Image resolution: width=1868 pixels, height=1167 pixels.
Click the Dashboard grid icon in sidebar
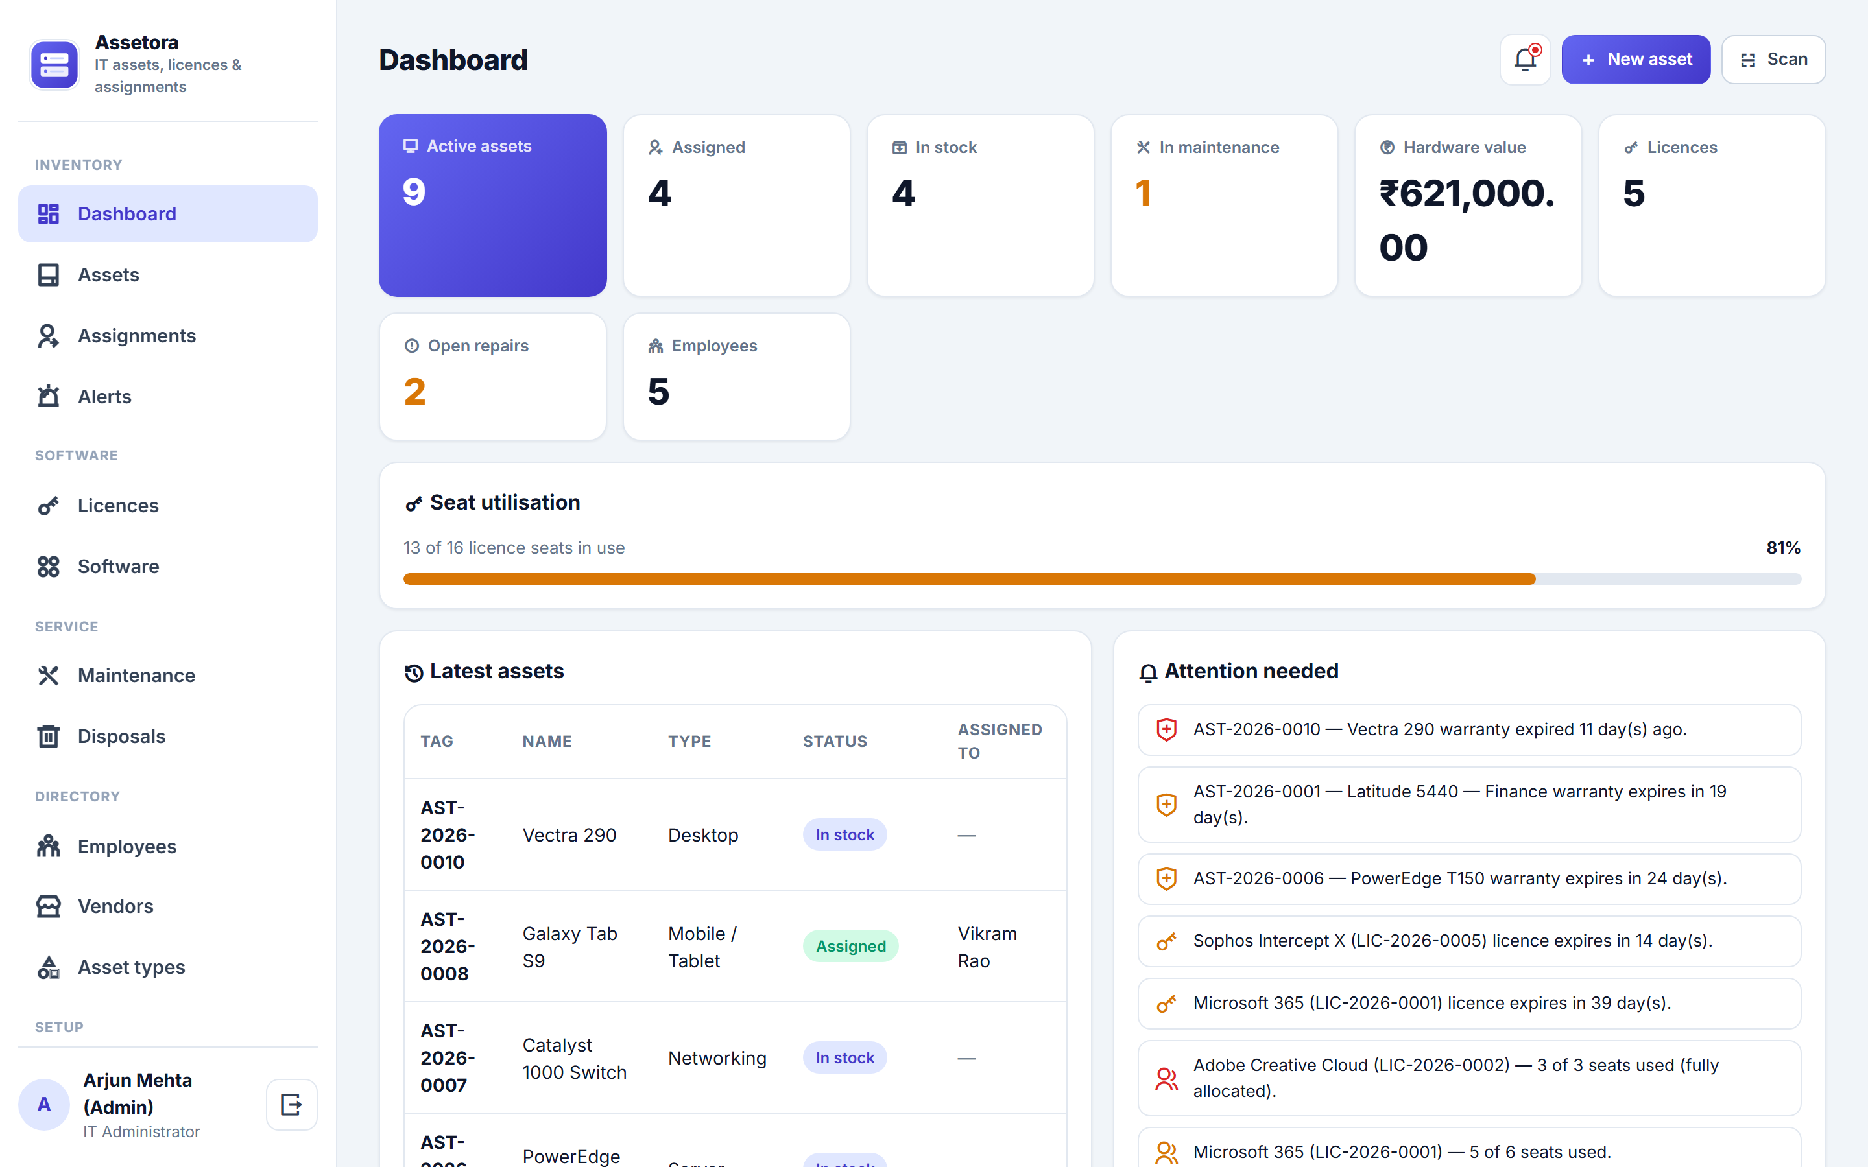[49, 214]
